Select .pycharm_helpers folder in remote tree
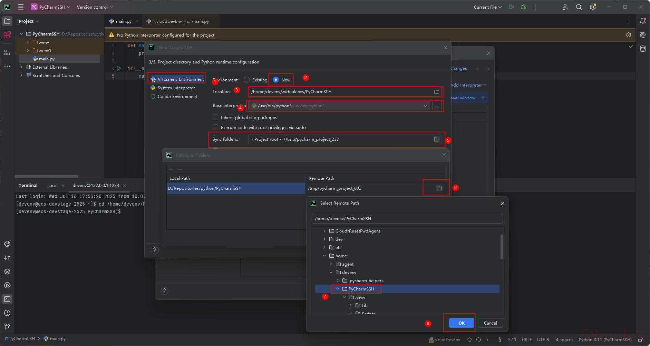 (366, 280)
